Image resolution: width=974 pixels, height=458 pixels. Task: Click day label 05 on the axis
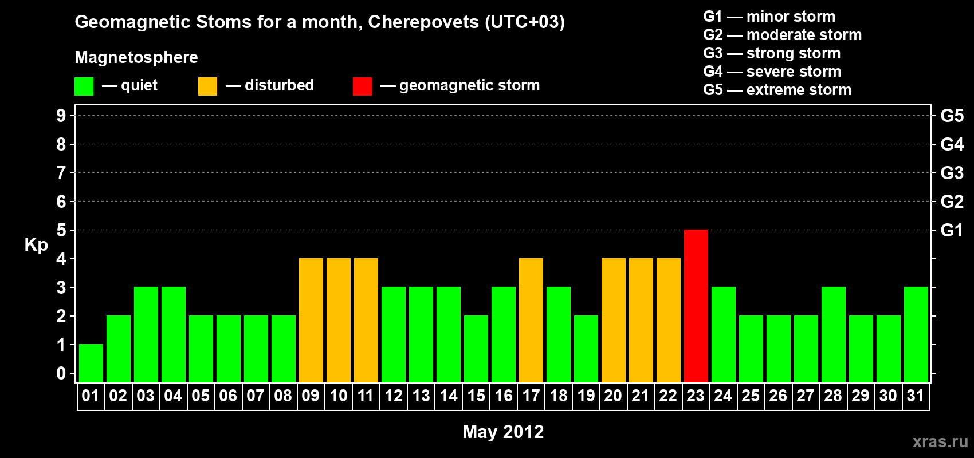(201, 396)
